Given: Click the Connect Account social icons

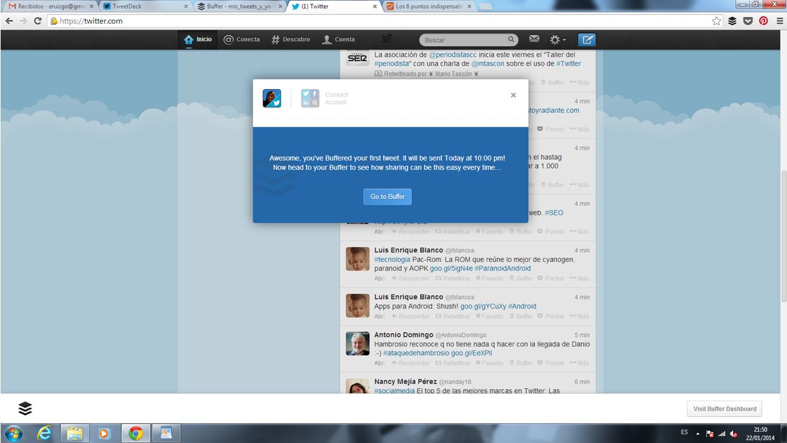Looking at the screenshot, I should click(x=310, y=98).
